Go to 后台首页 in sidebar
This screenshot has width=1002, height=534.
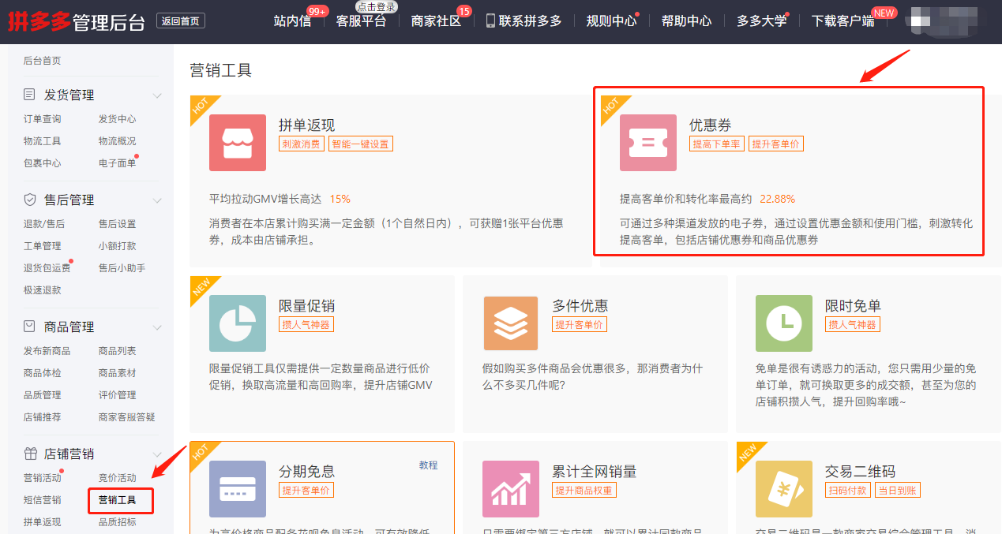click(x=42, y=61)
